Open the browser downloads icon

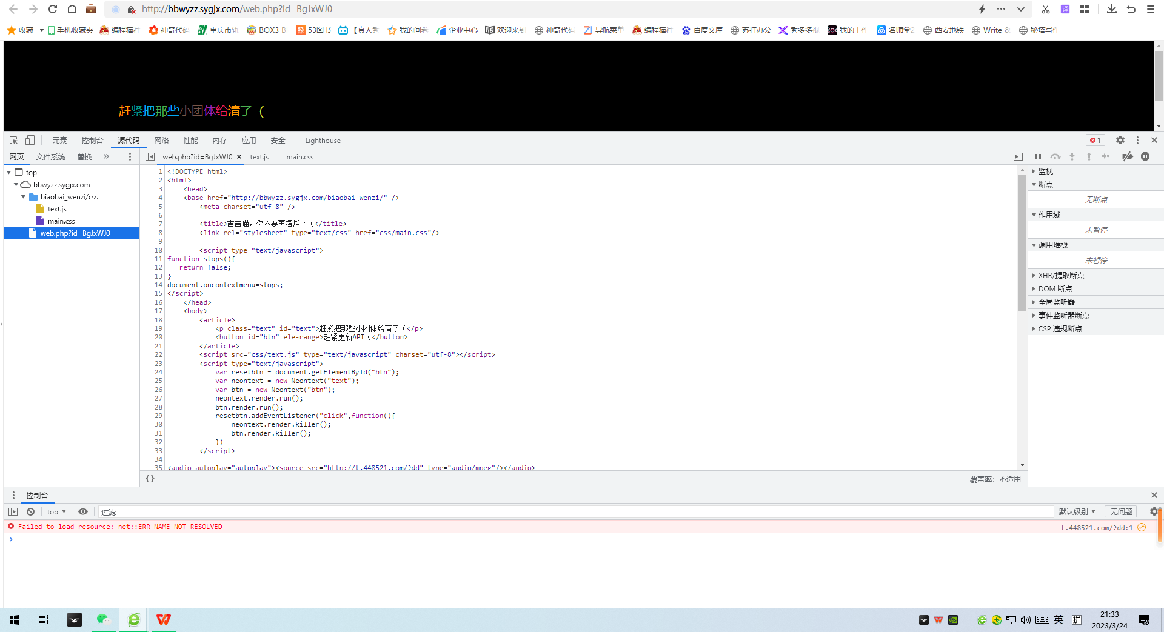(1112, 9)
